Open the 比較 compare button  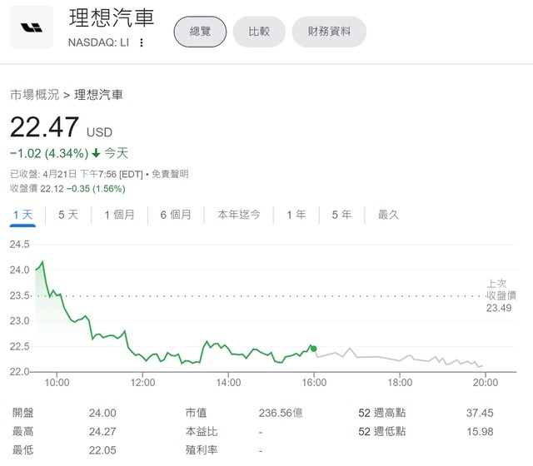[259, 32]
